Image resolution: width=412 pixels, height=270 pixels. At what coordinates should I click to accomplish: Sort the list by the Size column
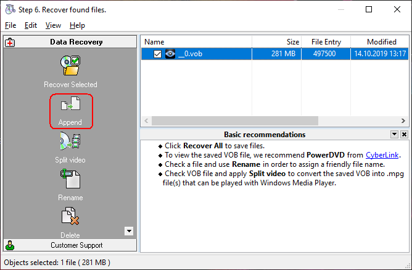[x=277, y=42]
